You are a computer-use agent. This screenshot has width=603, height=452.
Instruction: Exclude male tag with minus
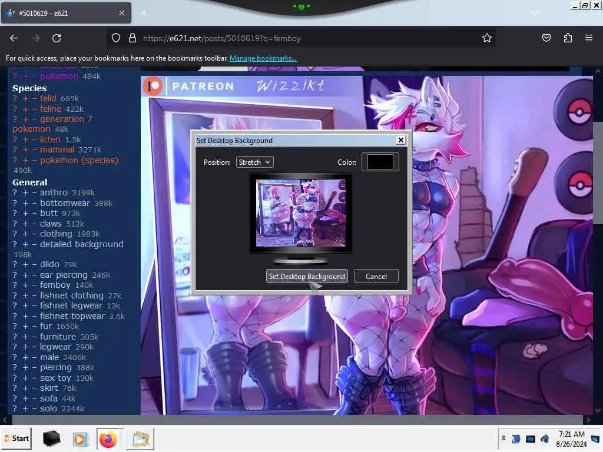[x=34, y=357]
